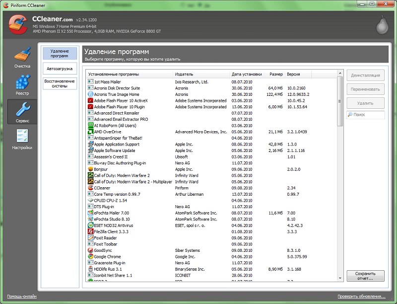
Task: Click the HDDlife Rus 3.1 icon
Action: pyautogui.click(x=90, y=269)
